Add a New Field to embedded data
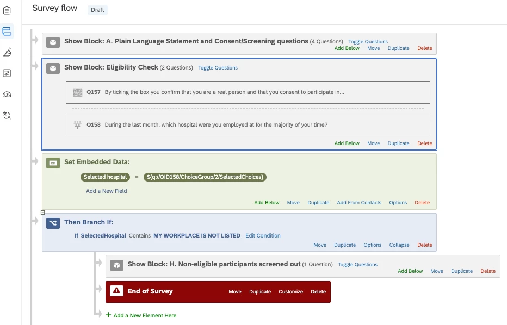 107,191
